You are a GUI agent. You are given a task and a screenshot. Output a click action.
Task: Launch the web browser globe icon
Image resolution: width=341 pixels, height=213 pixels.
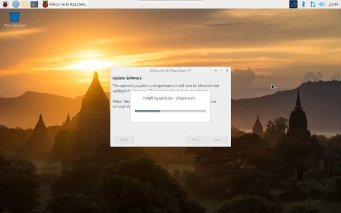click(x=15, y=4)
